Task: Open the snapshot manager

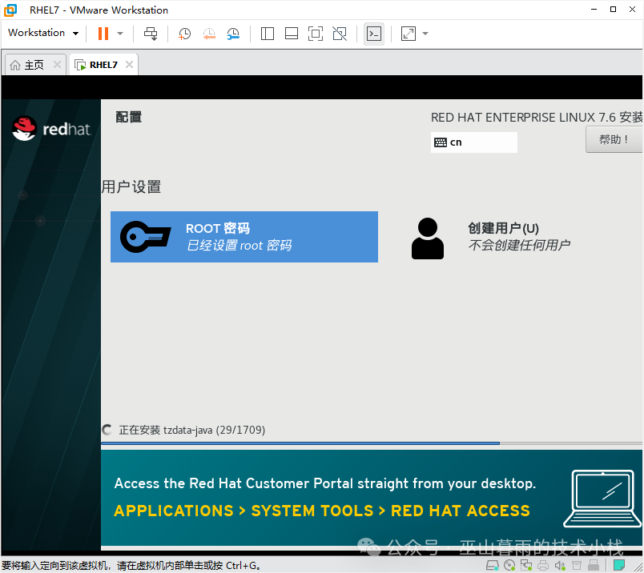Action: [x=232, y=33]
